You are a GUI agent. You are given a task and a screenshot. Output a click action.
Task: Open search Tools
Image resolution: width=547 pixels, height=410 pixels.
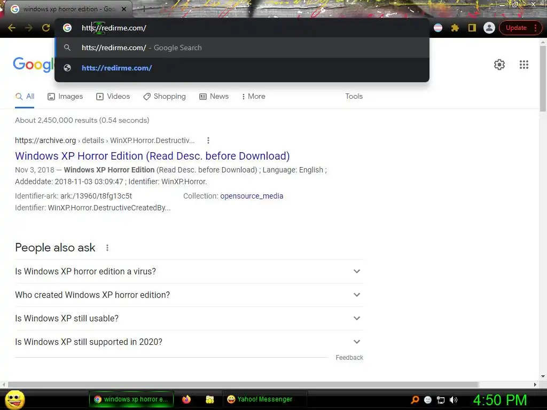354,97
